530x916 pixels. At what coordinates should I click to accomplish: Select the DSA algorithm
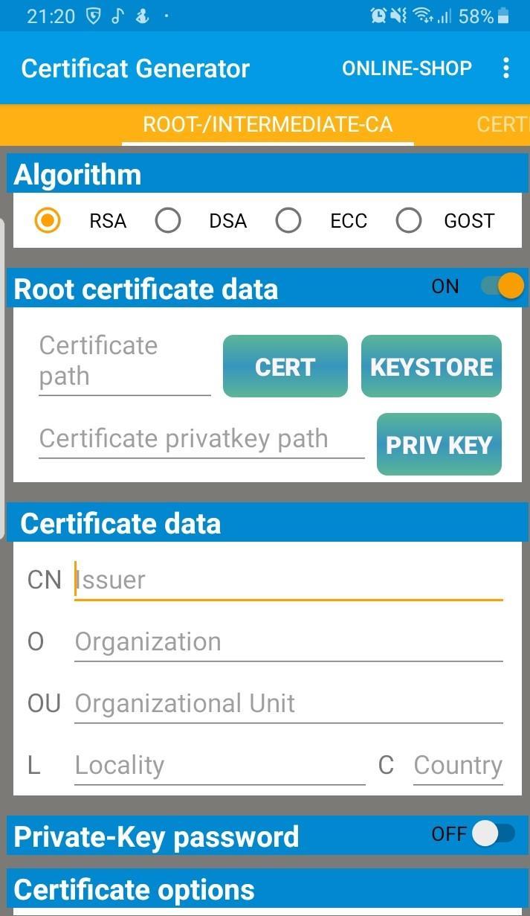pos(168,220)
